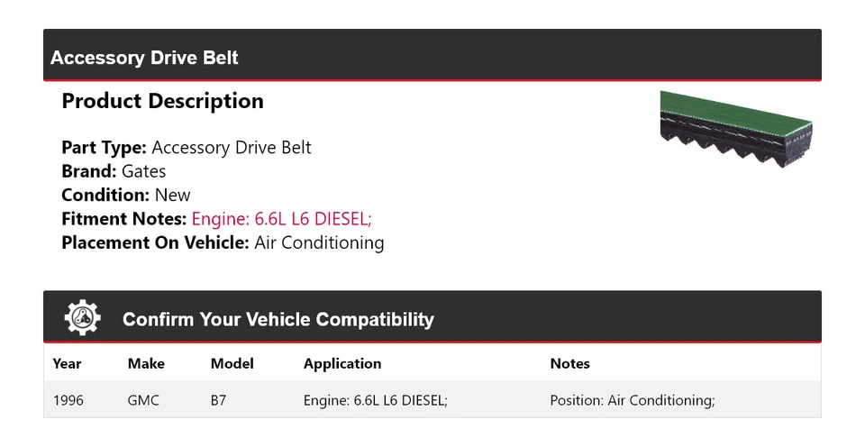Click the Part Type label text
865x447 pixels.
point(104,148)
